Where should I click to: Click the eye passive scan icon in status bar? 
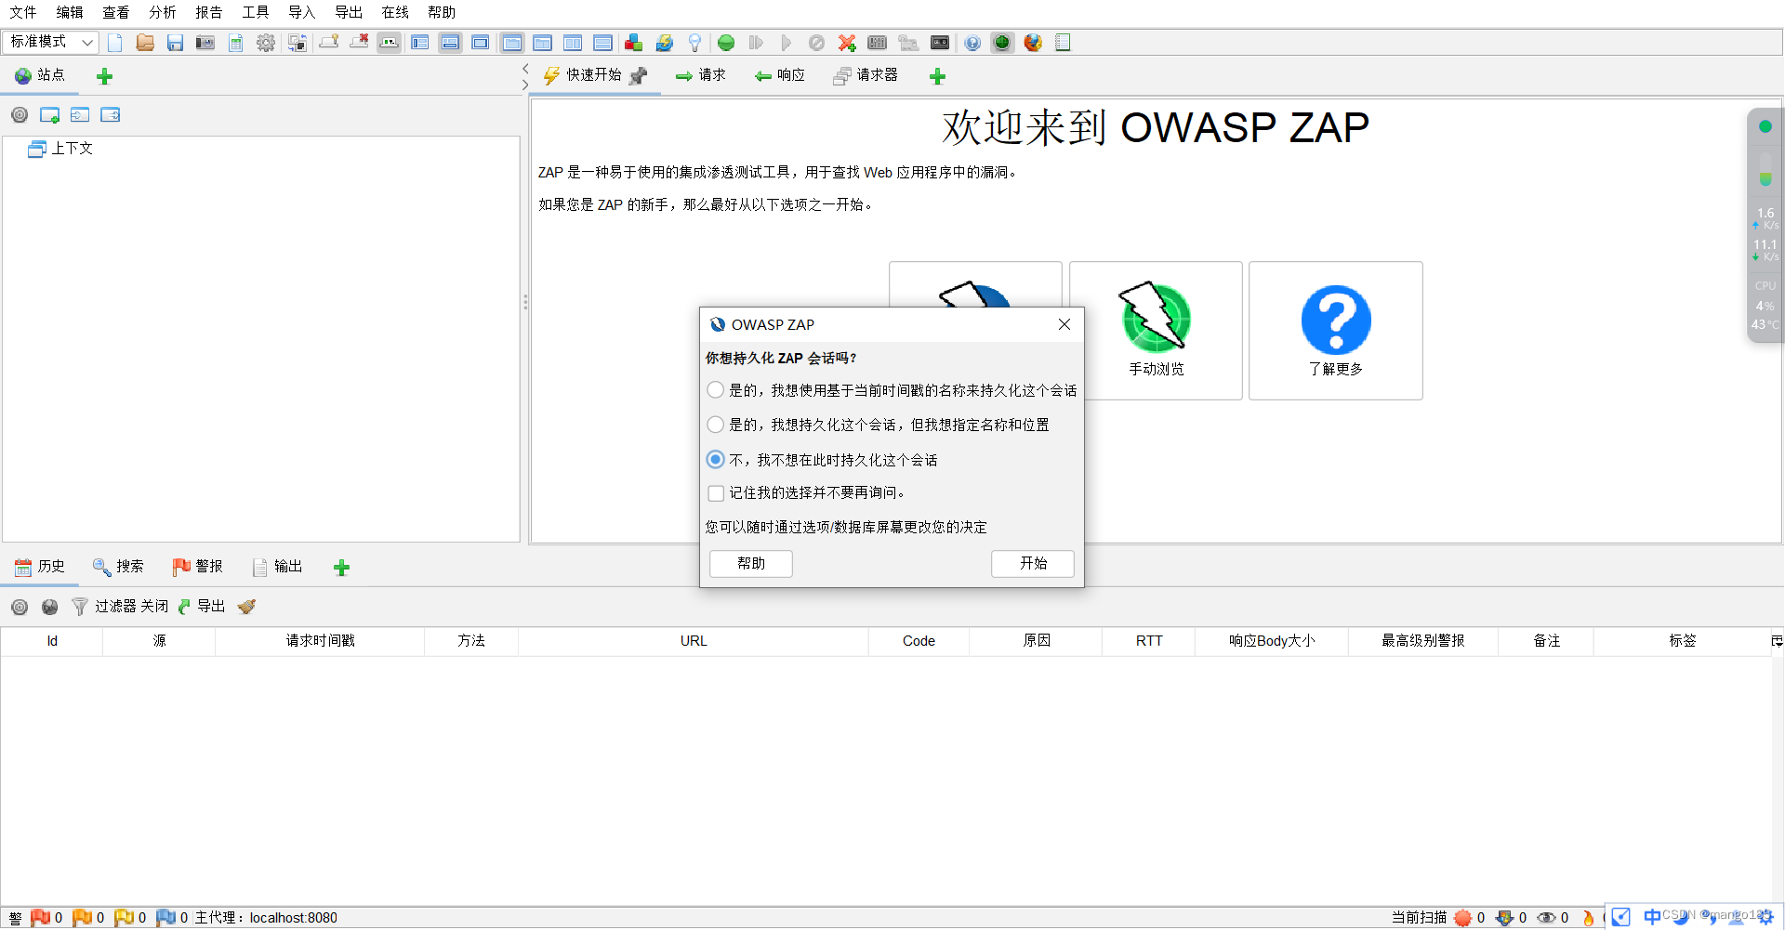pyautogui.click(x=1547, y=918)
